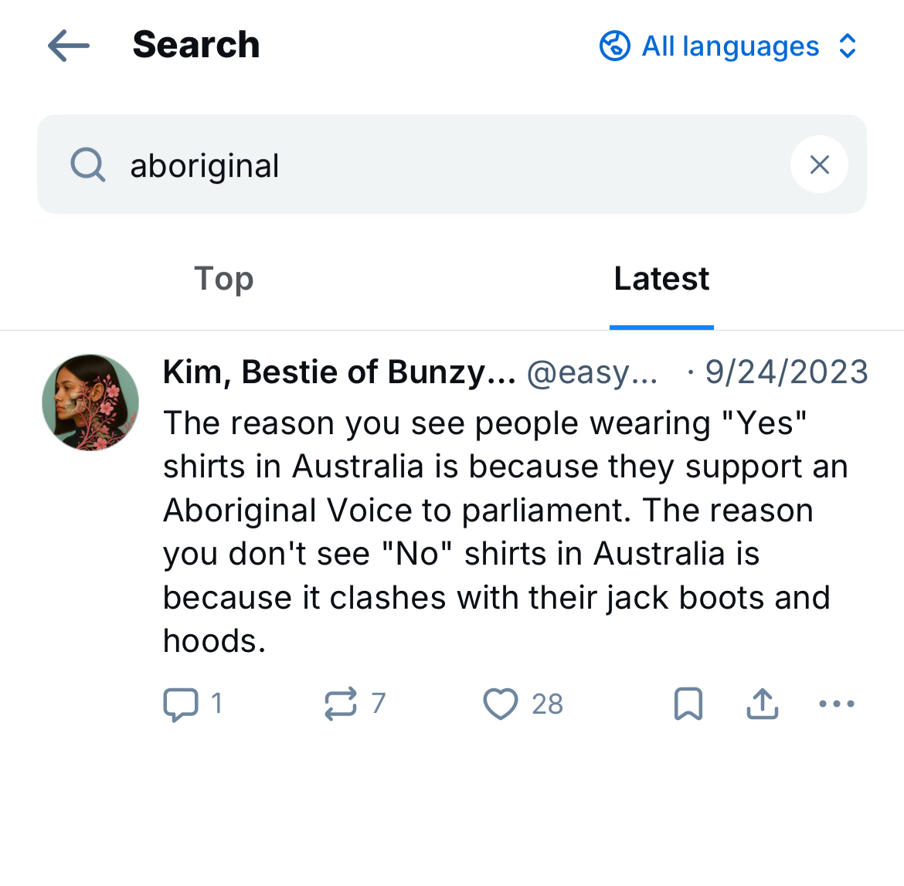Image resolution: width=904 pixels, height=886 pixels.
Task: Bookmark the post about Yes shirts
Action: tap(688, 704)
